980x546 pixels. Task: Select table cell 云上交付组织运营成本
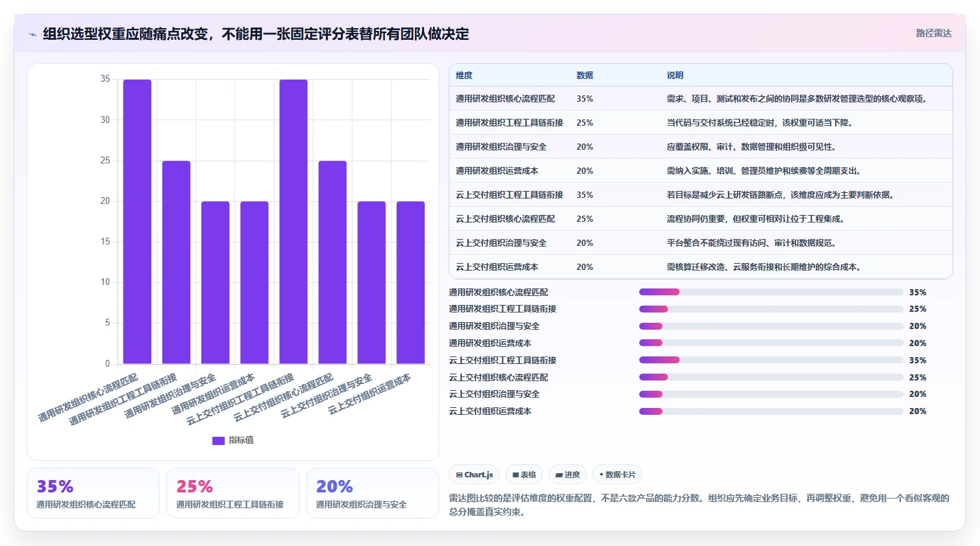click(x=497, y=267)
